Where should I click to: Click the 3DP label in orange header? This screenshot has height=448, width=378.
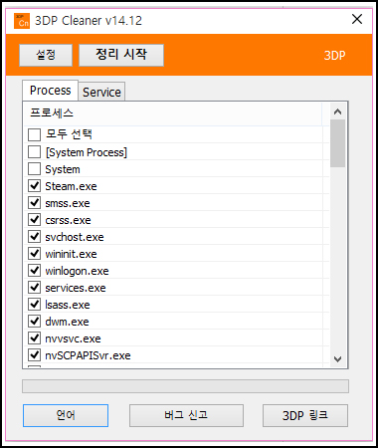pos(334,56)
